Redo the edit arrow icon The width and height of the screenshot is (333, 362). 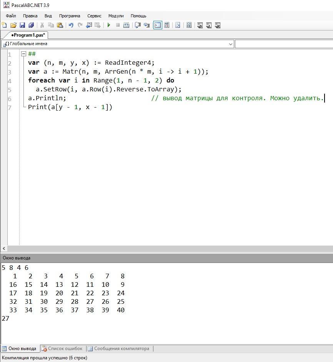point(80,25)
